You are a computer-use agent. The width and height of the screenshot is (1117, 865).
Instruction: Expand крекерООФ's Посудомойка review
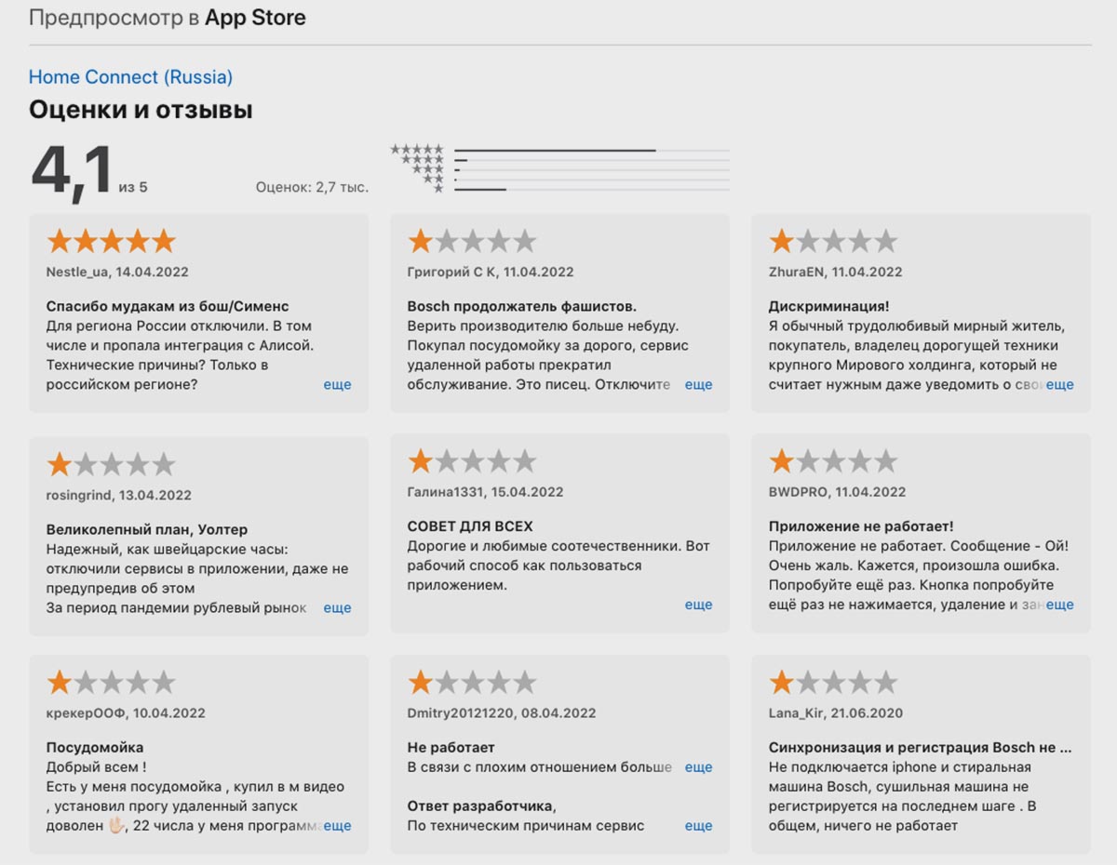[337, 825]
